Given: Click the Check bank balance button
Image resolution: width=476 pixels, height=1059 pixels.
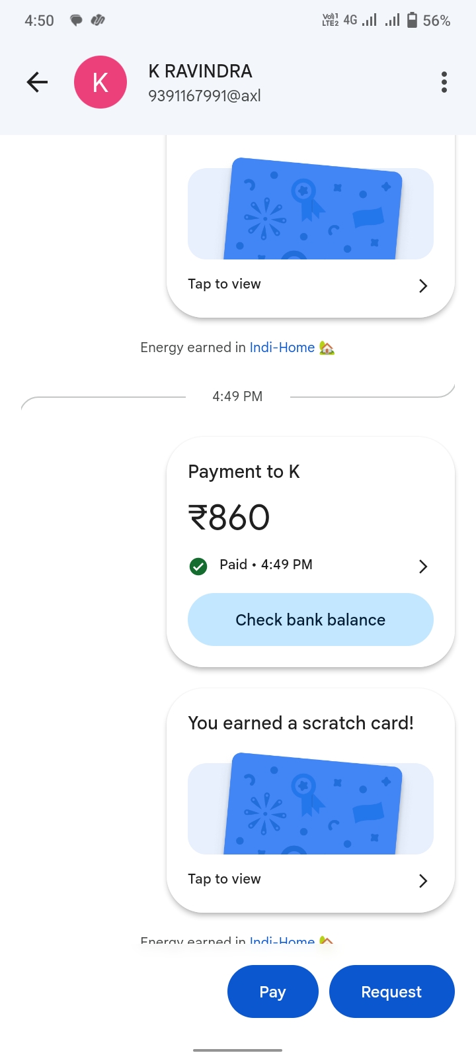Looking at the screenshot, I should (311, 620).
